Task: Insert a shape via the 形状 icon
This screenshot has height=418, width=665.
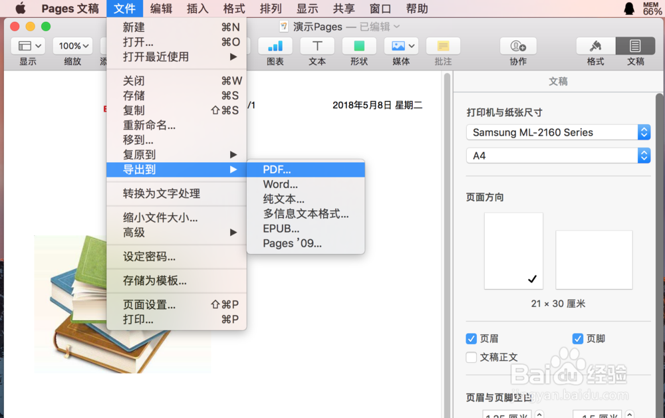Action: (x=359, y=47)
